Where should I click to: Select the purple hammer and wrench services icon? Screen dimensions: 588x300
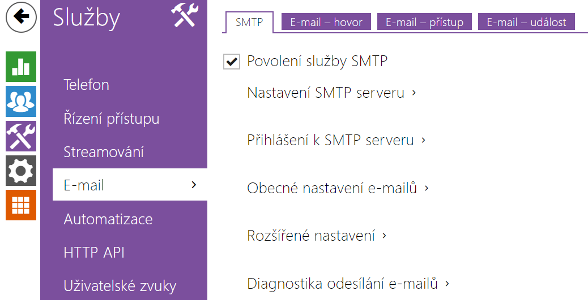pyautogui.click(x=21, y=136)
